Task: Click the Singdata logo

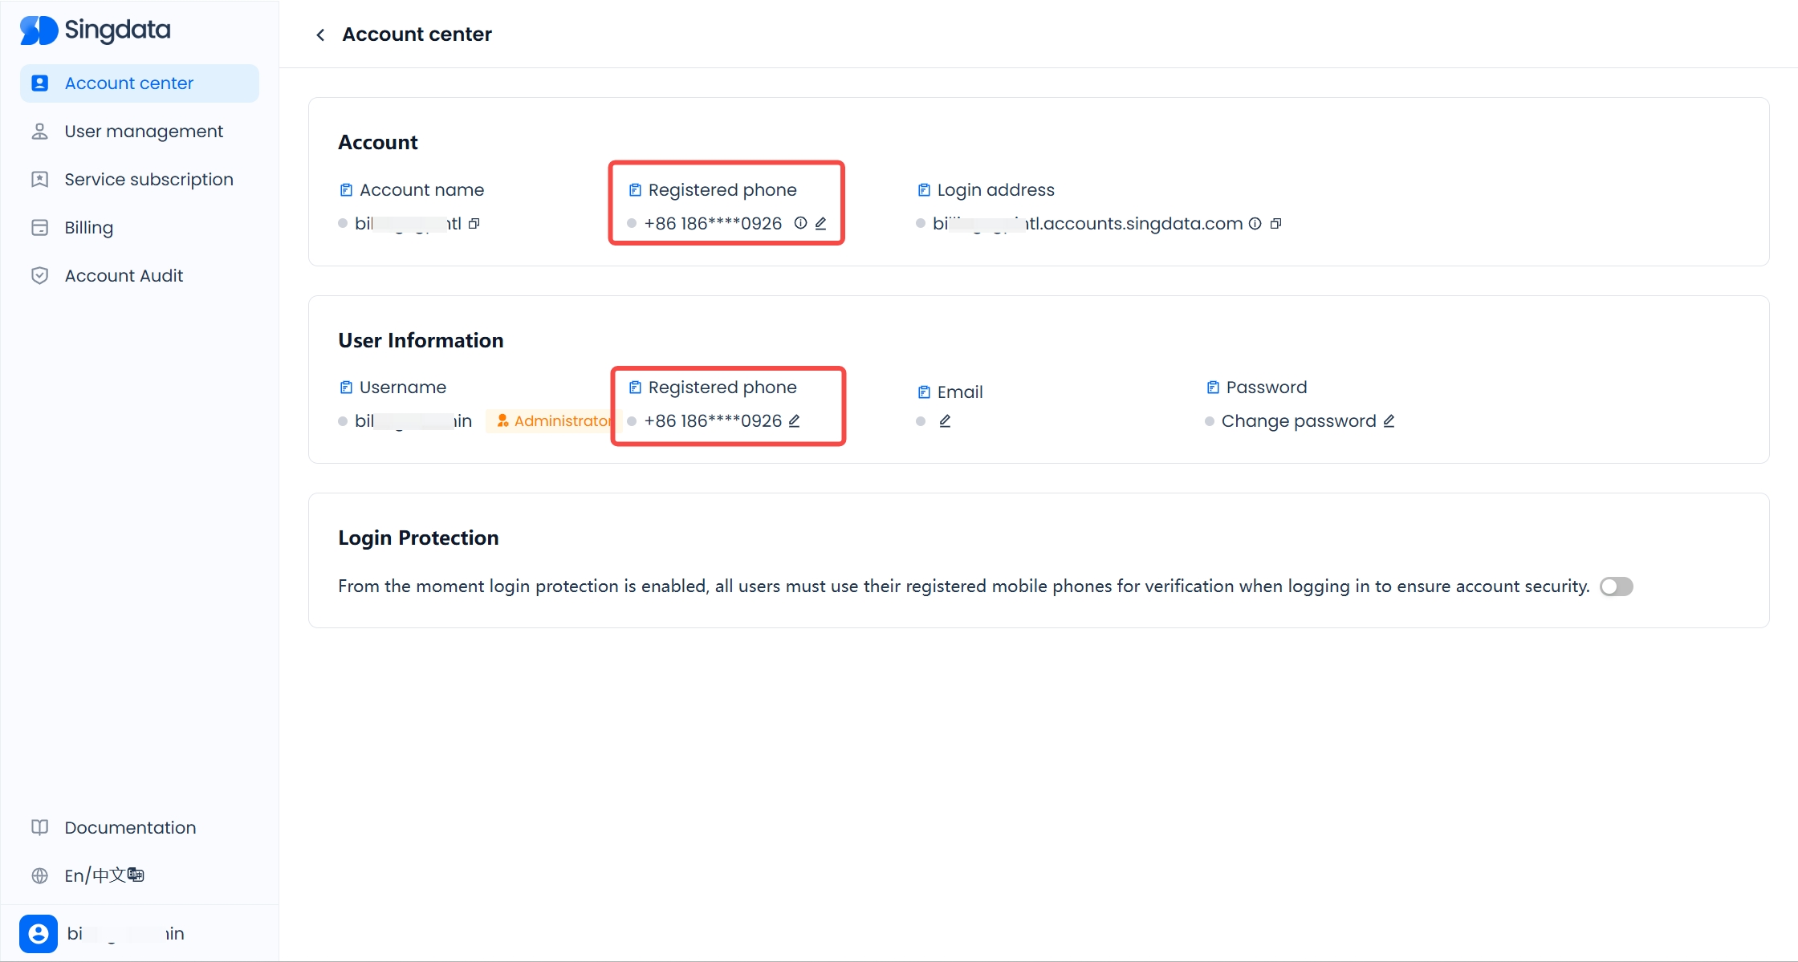Action: tap(95, 30)
